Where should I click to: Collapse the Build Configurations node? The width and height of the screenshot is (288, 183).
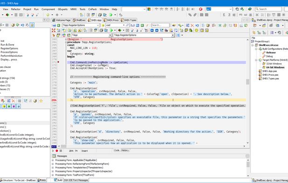256,49
